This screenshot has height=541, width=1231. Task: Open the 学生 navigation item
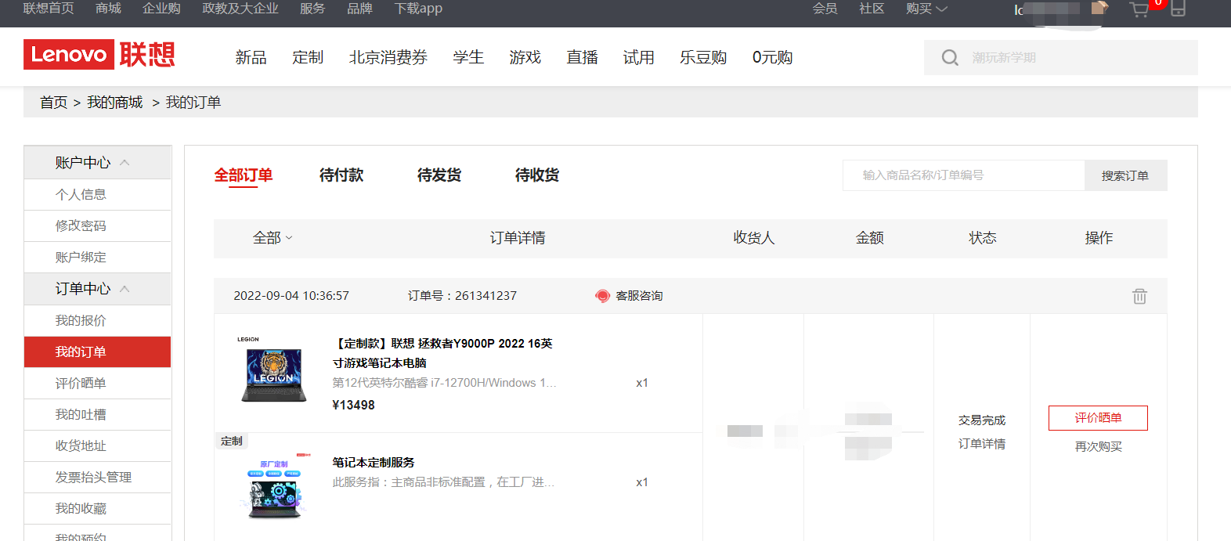[x=468, y=57]
